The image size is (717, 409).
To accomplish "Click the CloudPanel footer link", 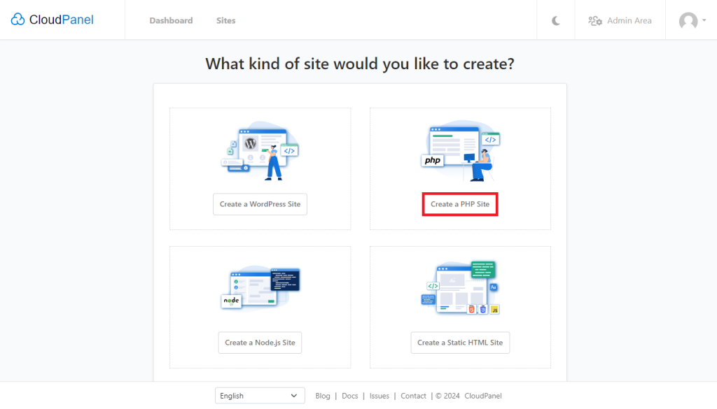I will pos(483,396).
